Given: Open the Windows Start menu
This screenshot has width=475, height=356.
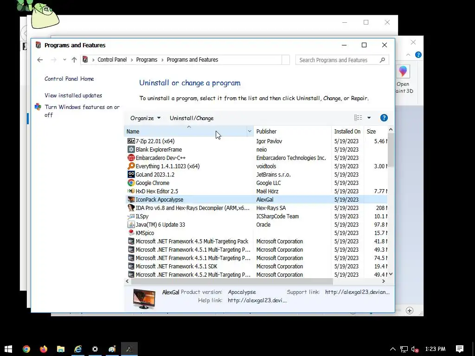Looking at the screenshot, I should (x=8, y=349).
